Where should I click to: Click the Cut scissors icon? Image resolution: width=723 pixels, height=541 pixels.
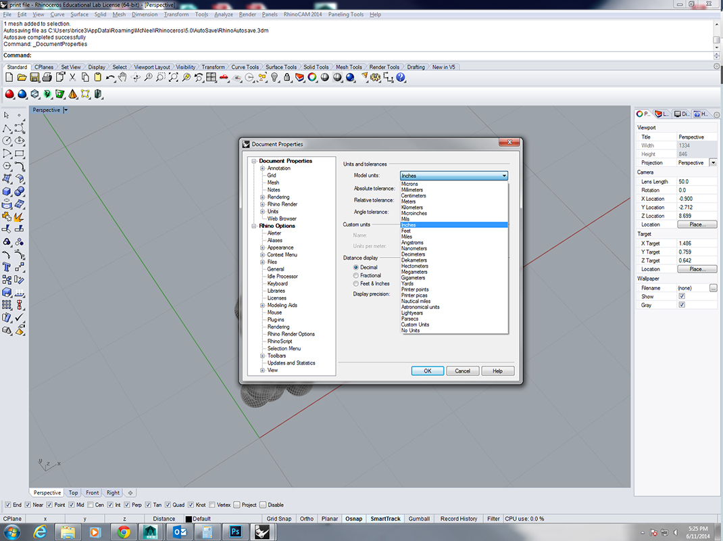point(72,78)
